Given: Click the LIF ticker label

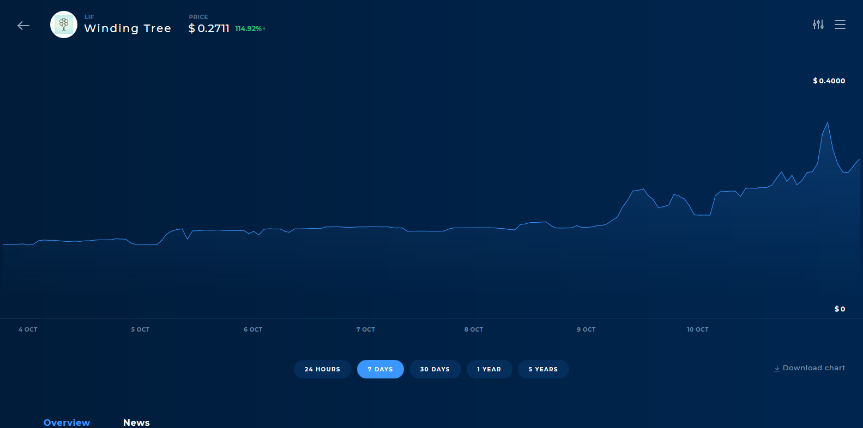Looking at the screenshot, I should click(89, 17).
